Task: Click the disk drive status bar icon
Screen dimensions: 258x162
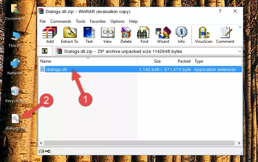Action: click(41, 151)
